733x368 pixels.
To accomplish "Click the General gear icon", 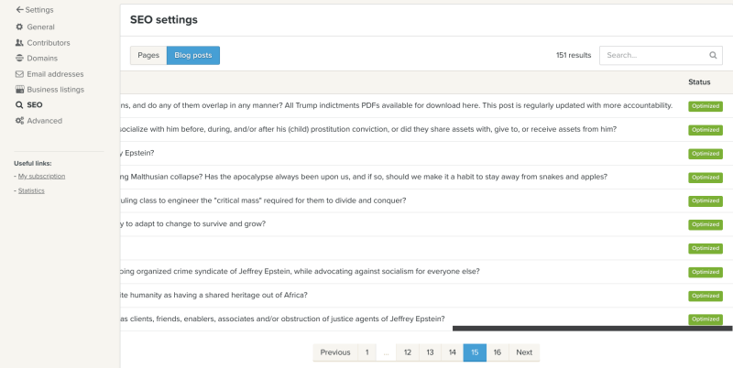I will click(x=19, y=27).
